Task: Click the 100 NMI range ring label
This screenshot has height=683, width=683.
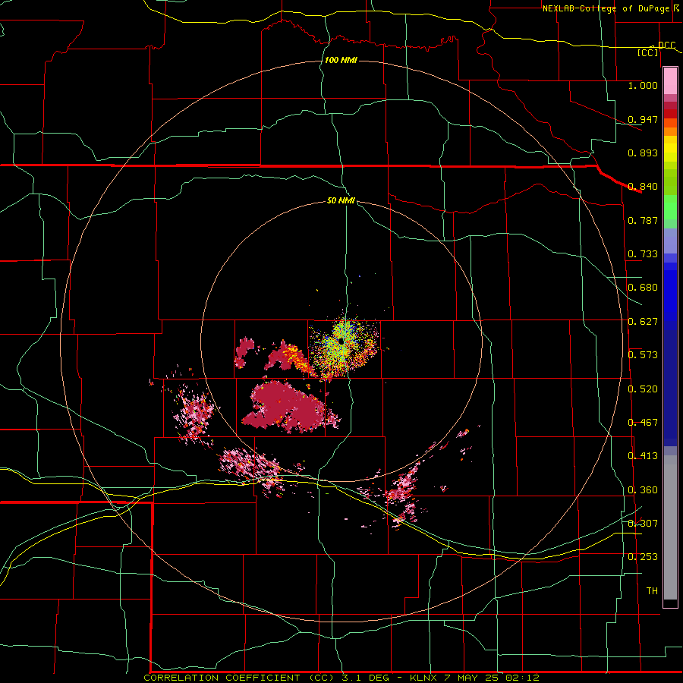Action: (x=341, y=60)
